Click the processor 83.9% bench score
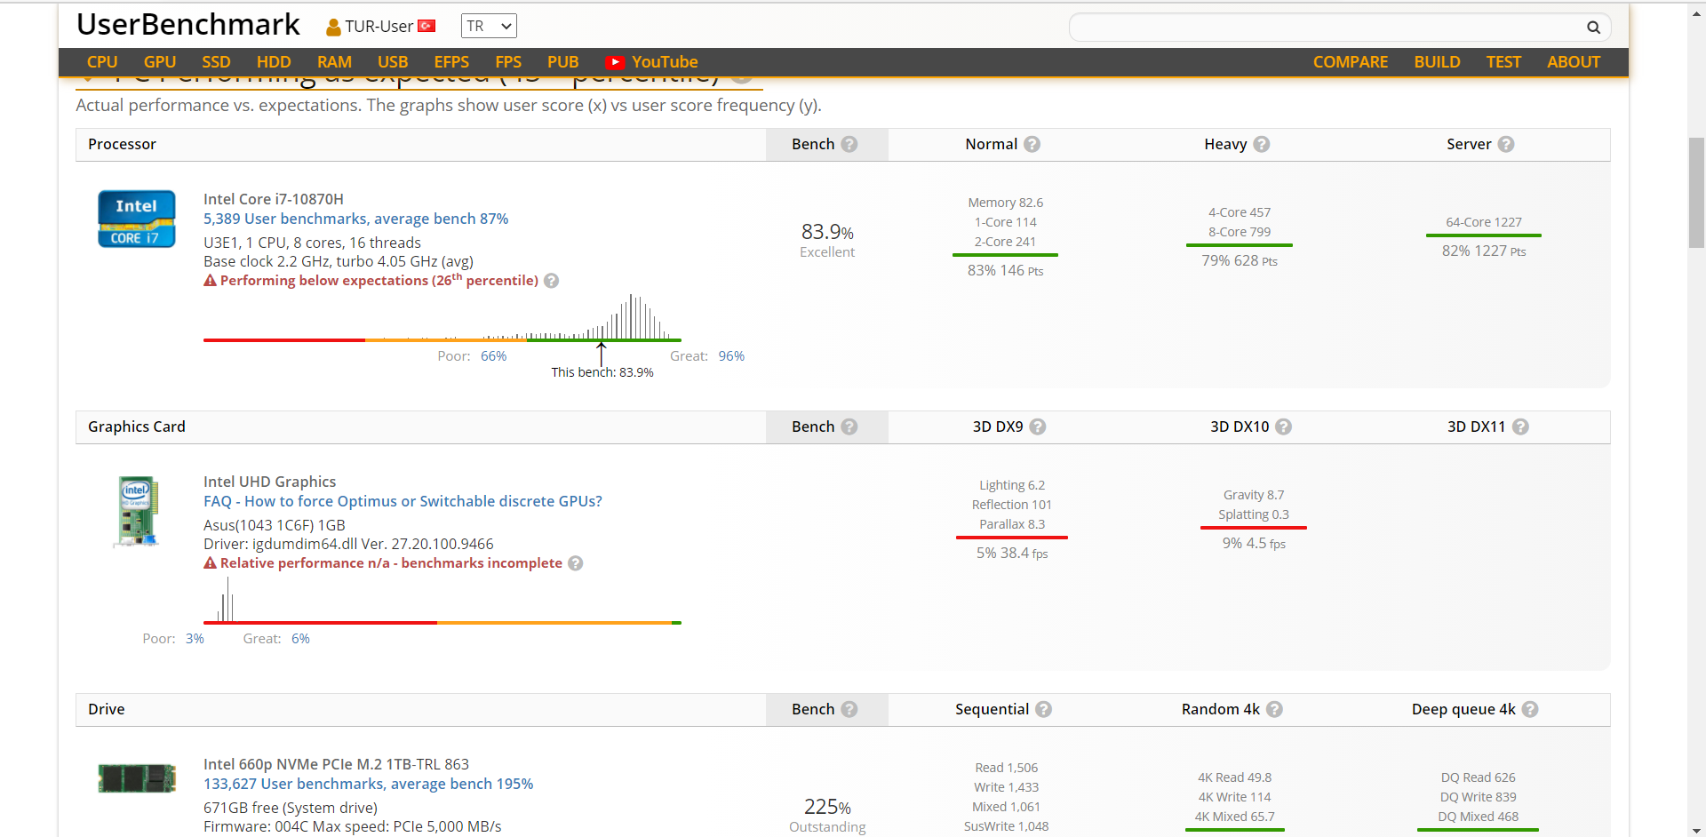This screenshot has height=837, width=1706. (827, 232)
